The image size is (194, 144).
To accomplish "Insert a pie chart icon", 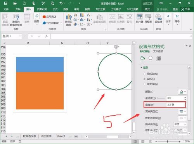I will coord(75,24).
